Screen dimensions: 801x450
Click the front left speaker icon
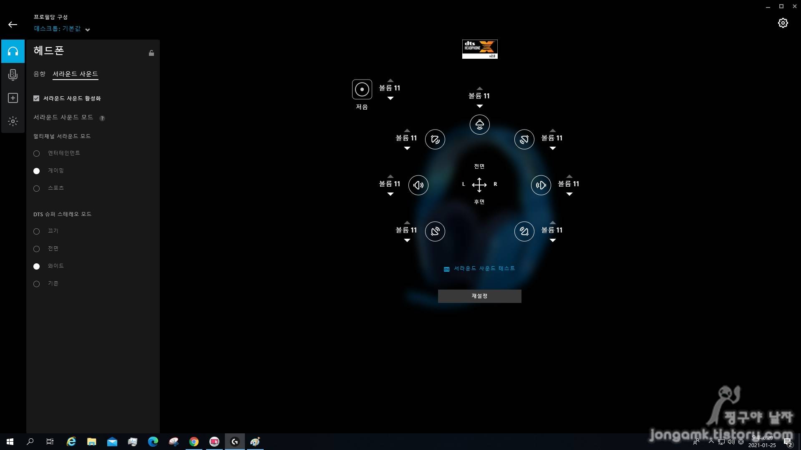[435, 139]
